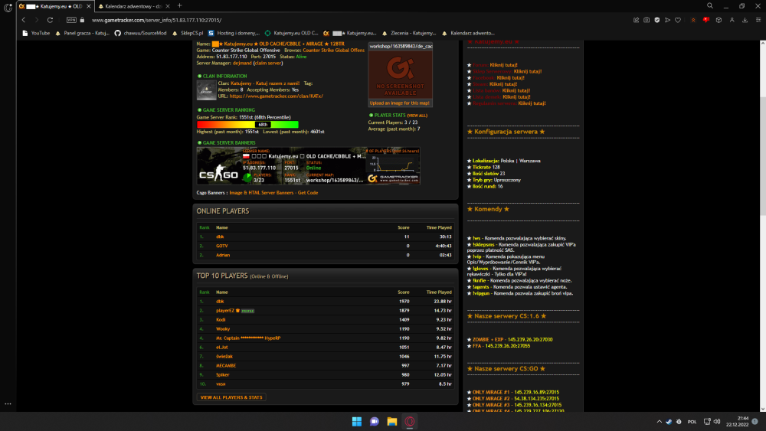Click the dejmand server manager link
Viewport: 766px width, 431px height.
click(x=242, y=63)
